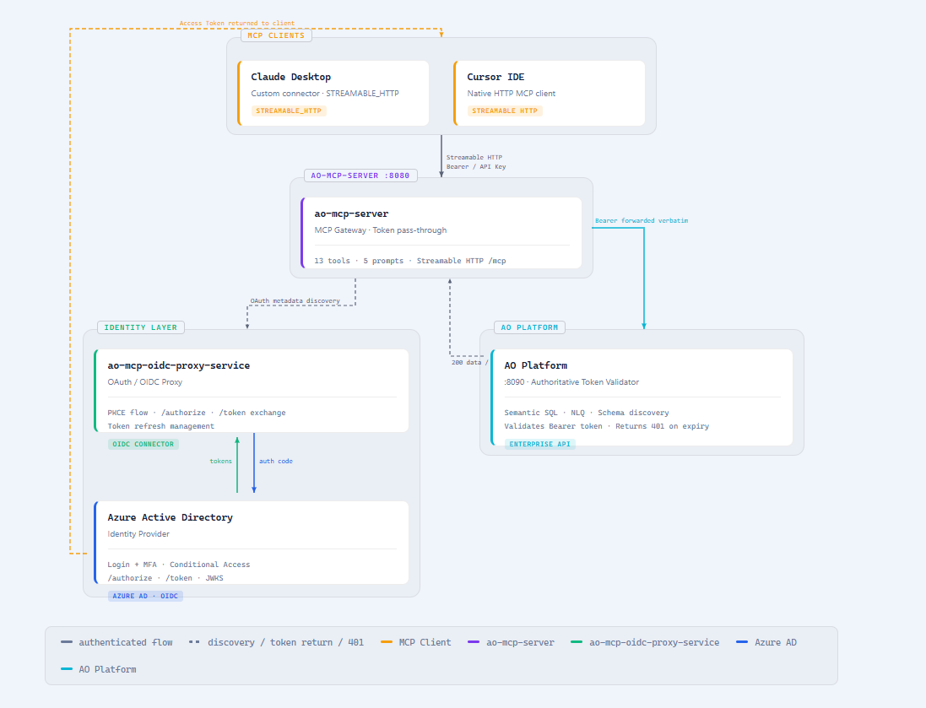Screen dimensions: 926x708
Task: Click the "OAuth metadata discovery" label
Action: tap(295, 301)
